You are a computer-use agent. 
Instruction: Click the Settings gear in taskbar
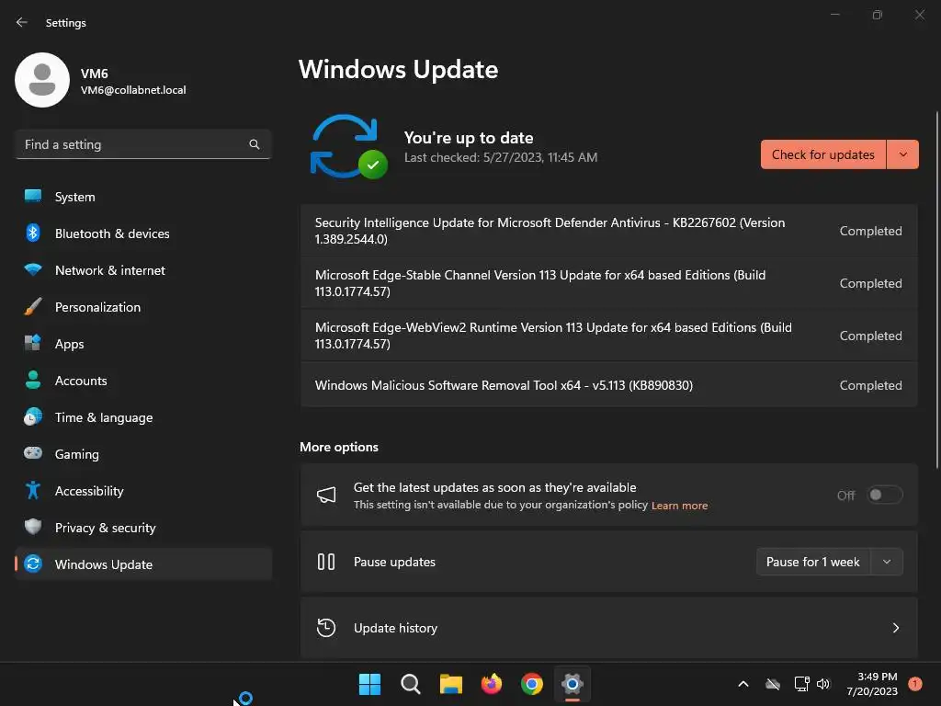[573, 684]
